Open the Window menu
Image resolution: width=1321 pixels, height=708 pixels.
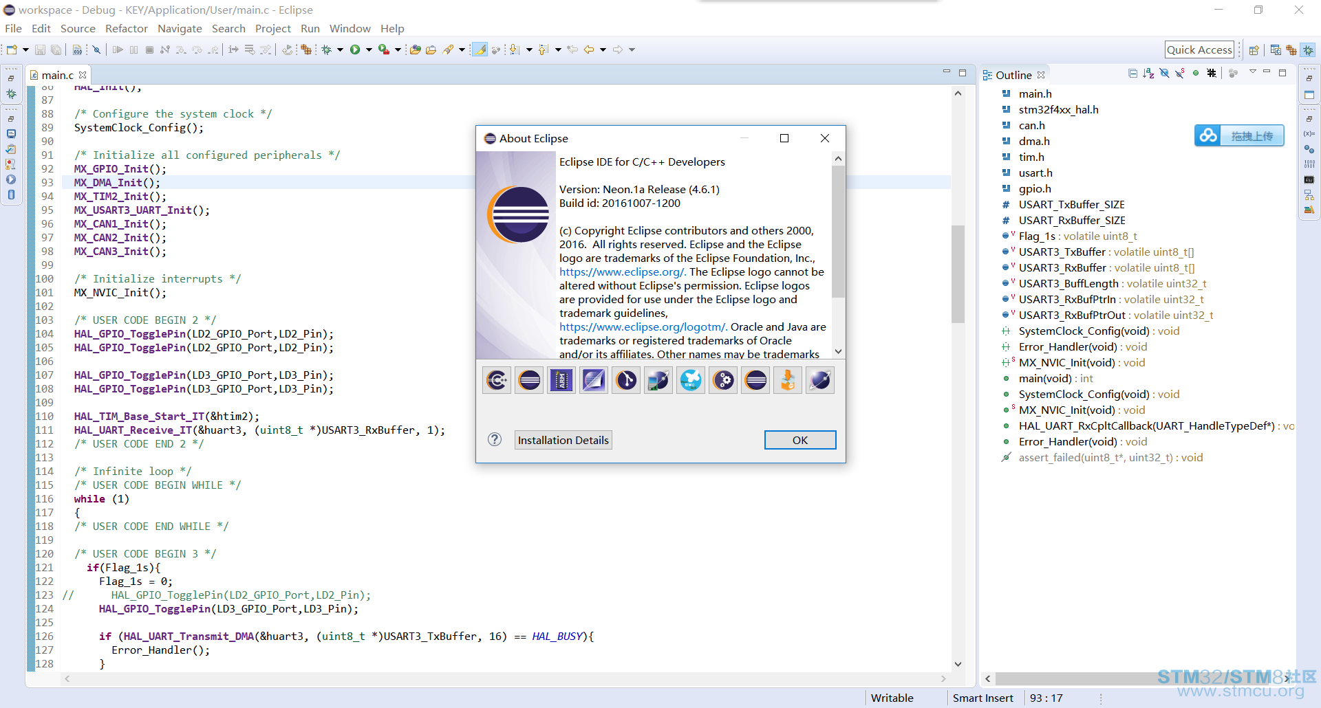[x=350, y=28]
